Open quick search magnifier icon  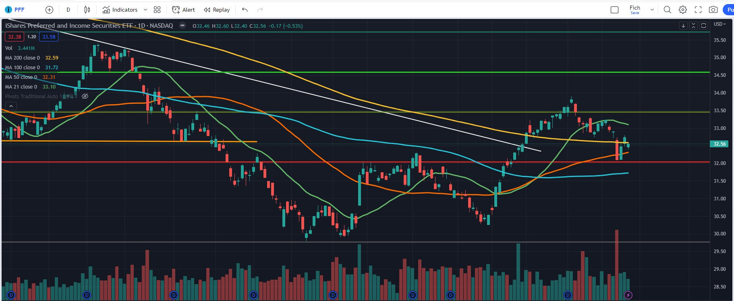tap(668, 10)
